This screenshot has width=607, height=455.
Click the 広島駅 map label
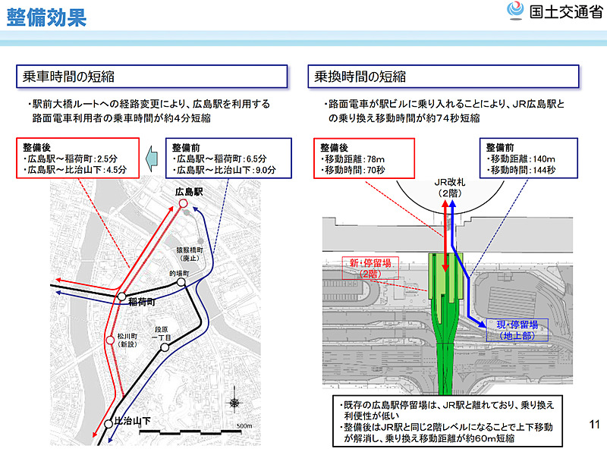(x=189, y=192)
